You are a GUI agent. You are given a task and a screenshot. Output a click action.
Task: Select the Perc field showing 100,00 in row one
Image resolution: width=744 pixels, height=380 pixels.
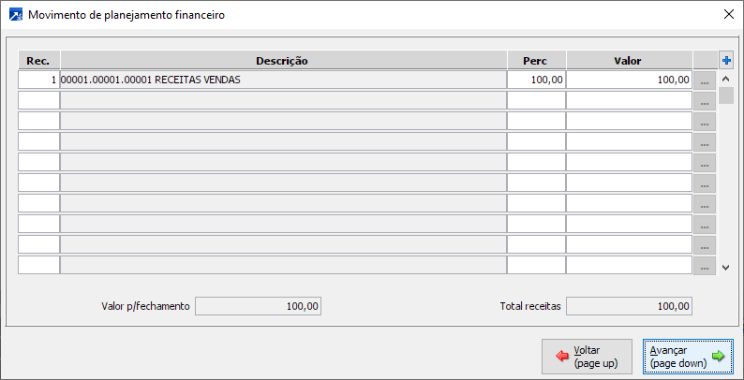(x=536, y=80)
